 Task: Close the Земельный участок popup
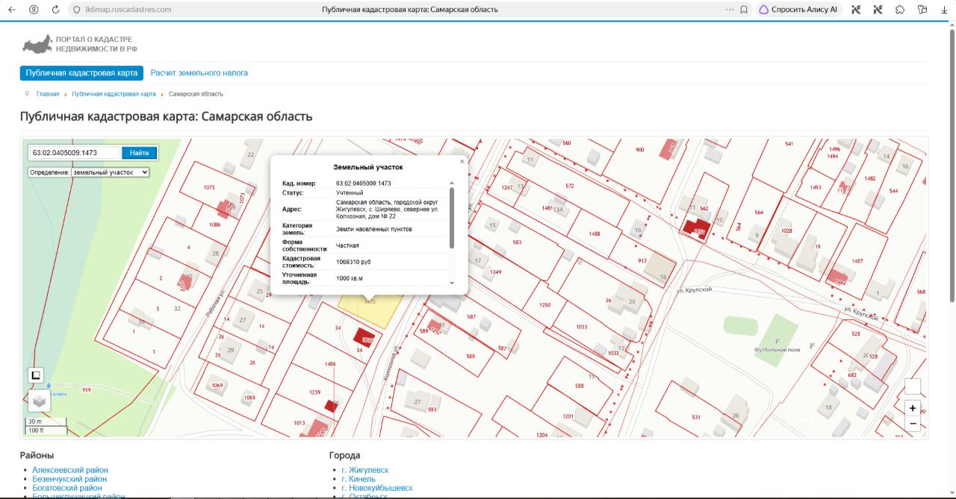(462, 161)
